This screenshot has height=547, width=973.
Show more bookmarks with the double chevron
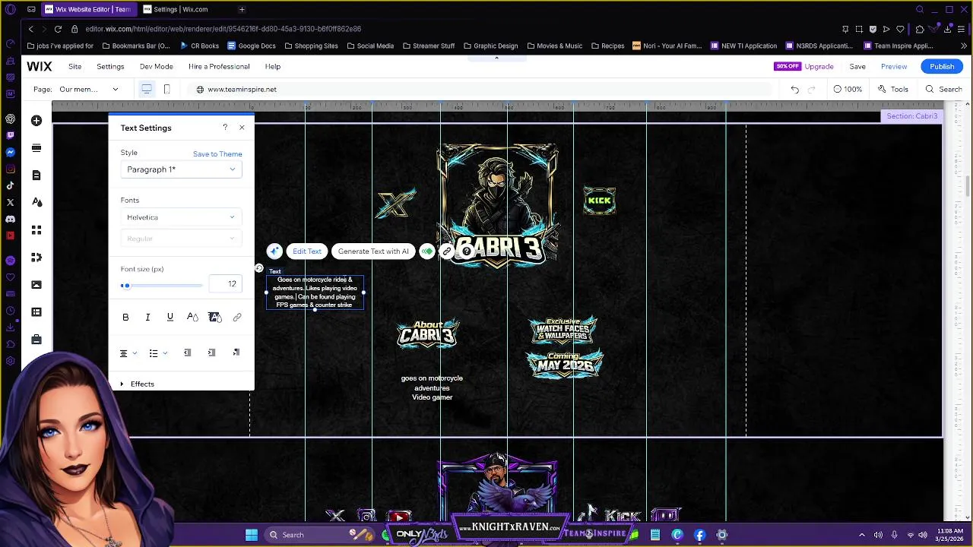pos(964,46)
